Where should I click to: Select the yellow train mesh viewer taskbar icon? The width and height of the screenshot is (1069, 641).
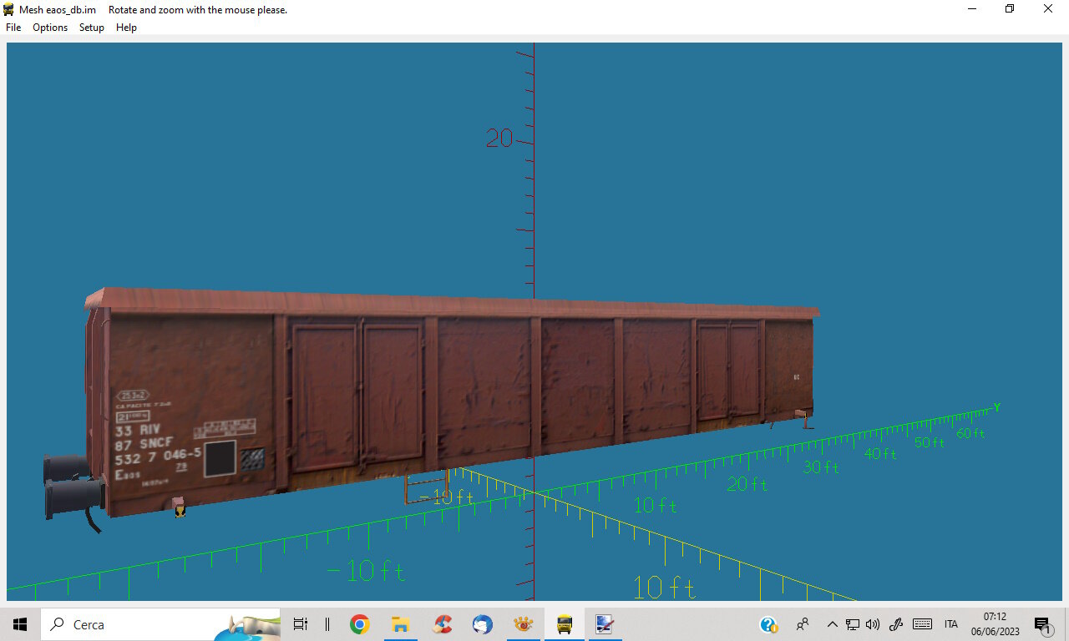tap(565, 624)
